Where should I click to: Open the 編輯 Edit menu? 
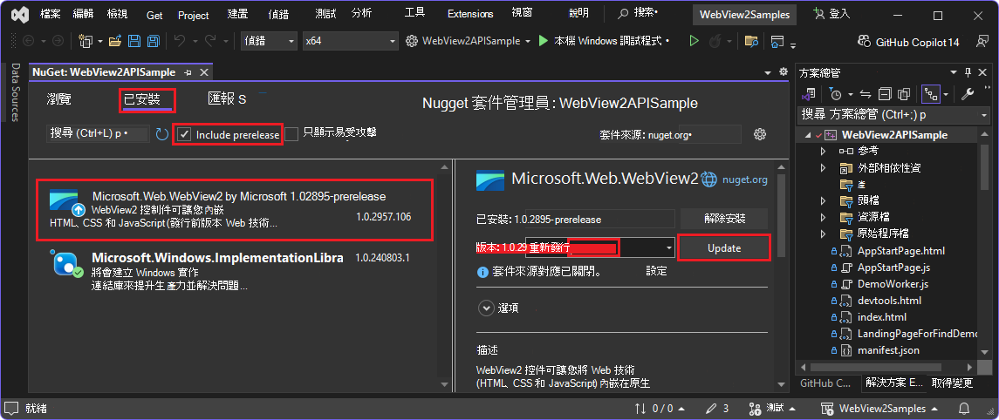click(83, 13)
